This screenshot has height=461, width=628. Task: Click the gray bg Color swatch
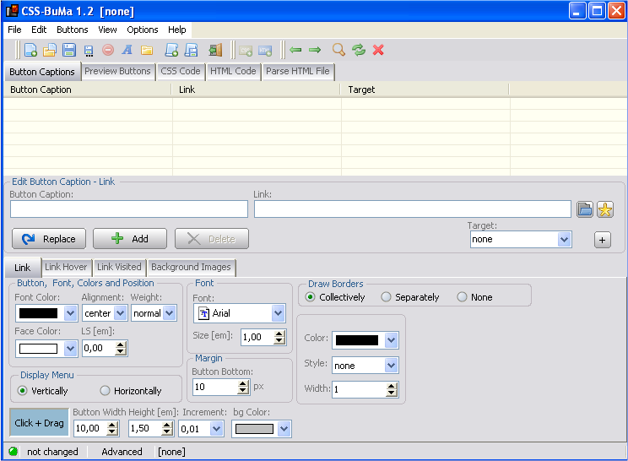point(254,429)
